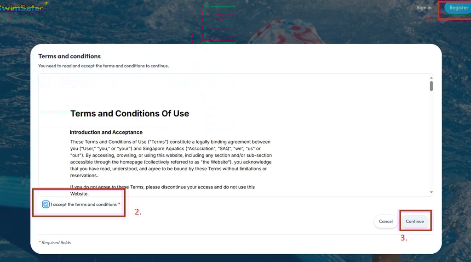Viewport: 471px width, 262px height.
Task: Click the terms scrollbar down arrow
Action: pos(431,192)
